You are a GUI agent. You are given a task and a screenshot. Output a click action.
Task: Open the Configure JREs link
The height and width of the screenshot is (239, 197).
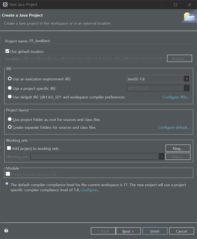point(176,97)
